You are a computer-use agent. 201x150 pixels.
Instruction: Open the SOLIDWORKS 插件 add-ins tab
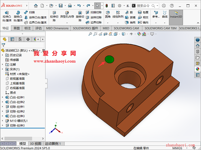coord(85,28)
